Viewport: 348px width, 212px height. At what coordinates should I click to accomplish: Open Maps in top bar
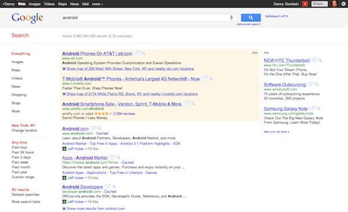click(63, 4)
